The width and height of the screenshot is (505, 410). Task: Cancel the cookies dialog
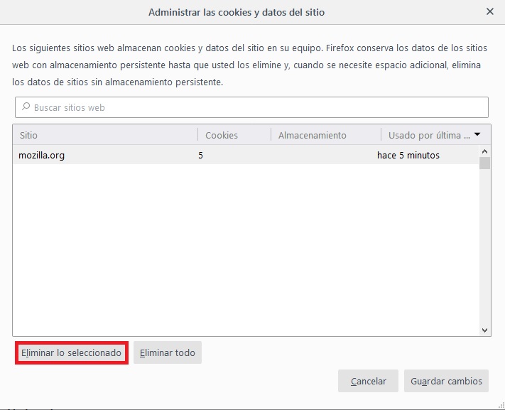point(368,381)
